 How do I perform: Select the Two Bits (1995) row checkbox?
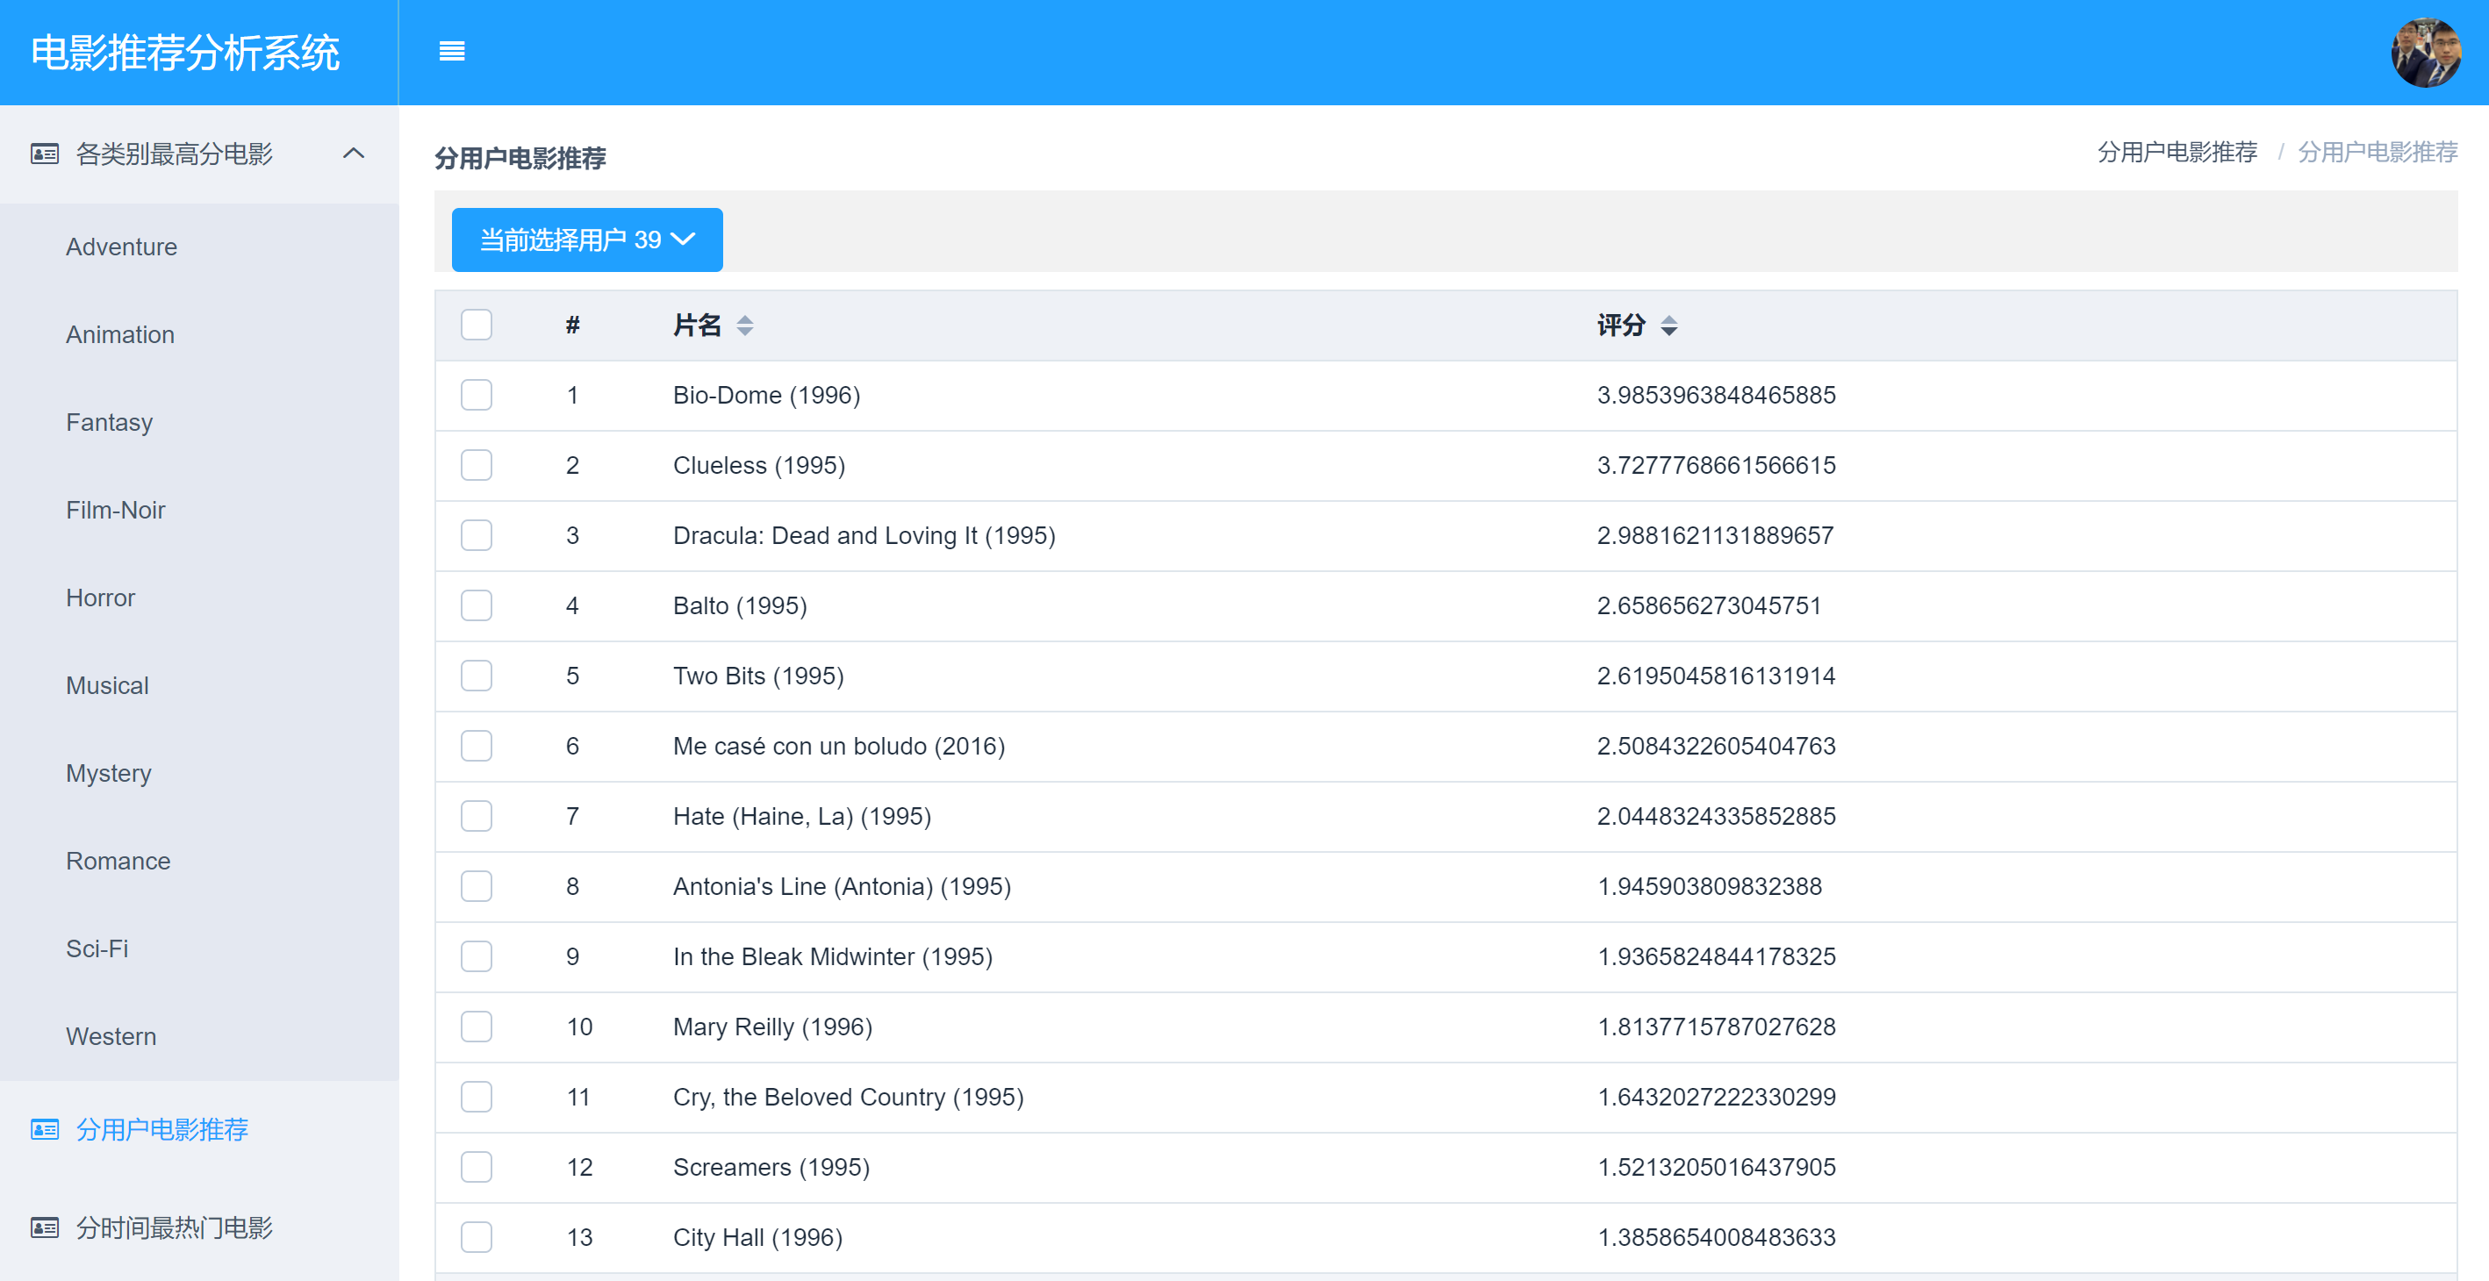click(x=477, y=676)
